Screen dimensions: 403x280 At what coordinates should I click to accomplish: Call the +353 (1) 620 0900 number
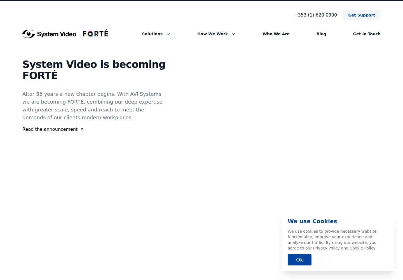315,15
